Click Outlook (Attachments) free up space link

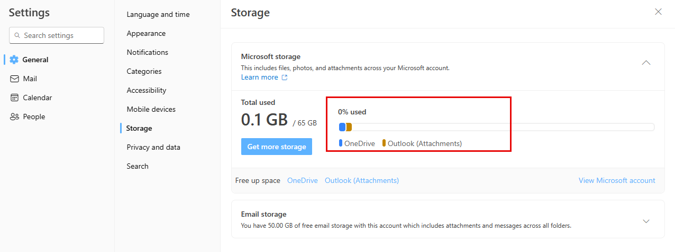[362, 180]
